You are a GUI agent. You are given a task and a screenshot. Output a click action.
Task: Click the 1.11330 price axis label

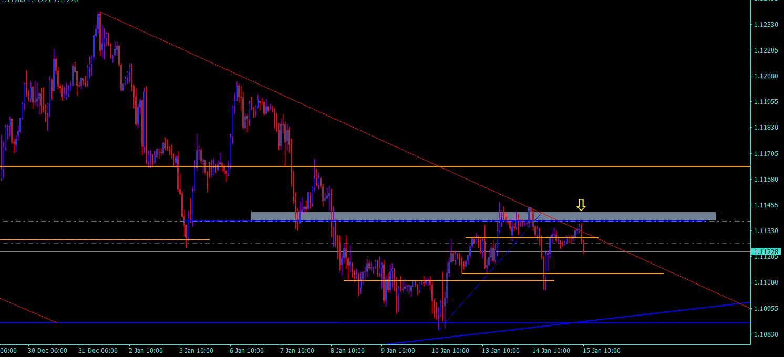pyautogui.click(x=767, y=231)
